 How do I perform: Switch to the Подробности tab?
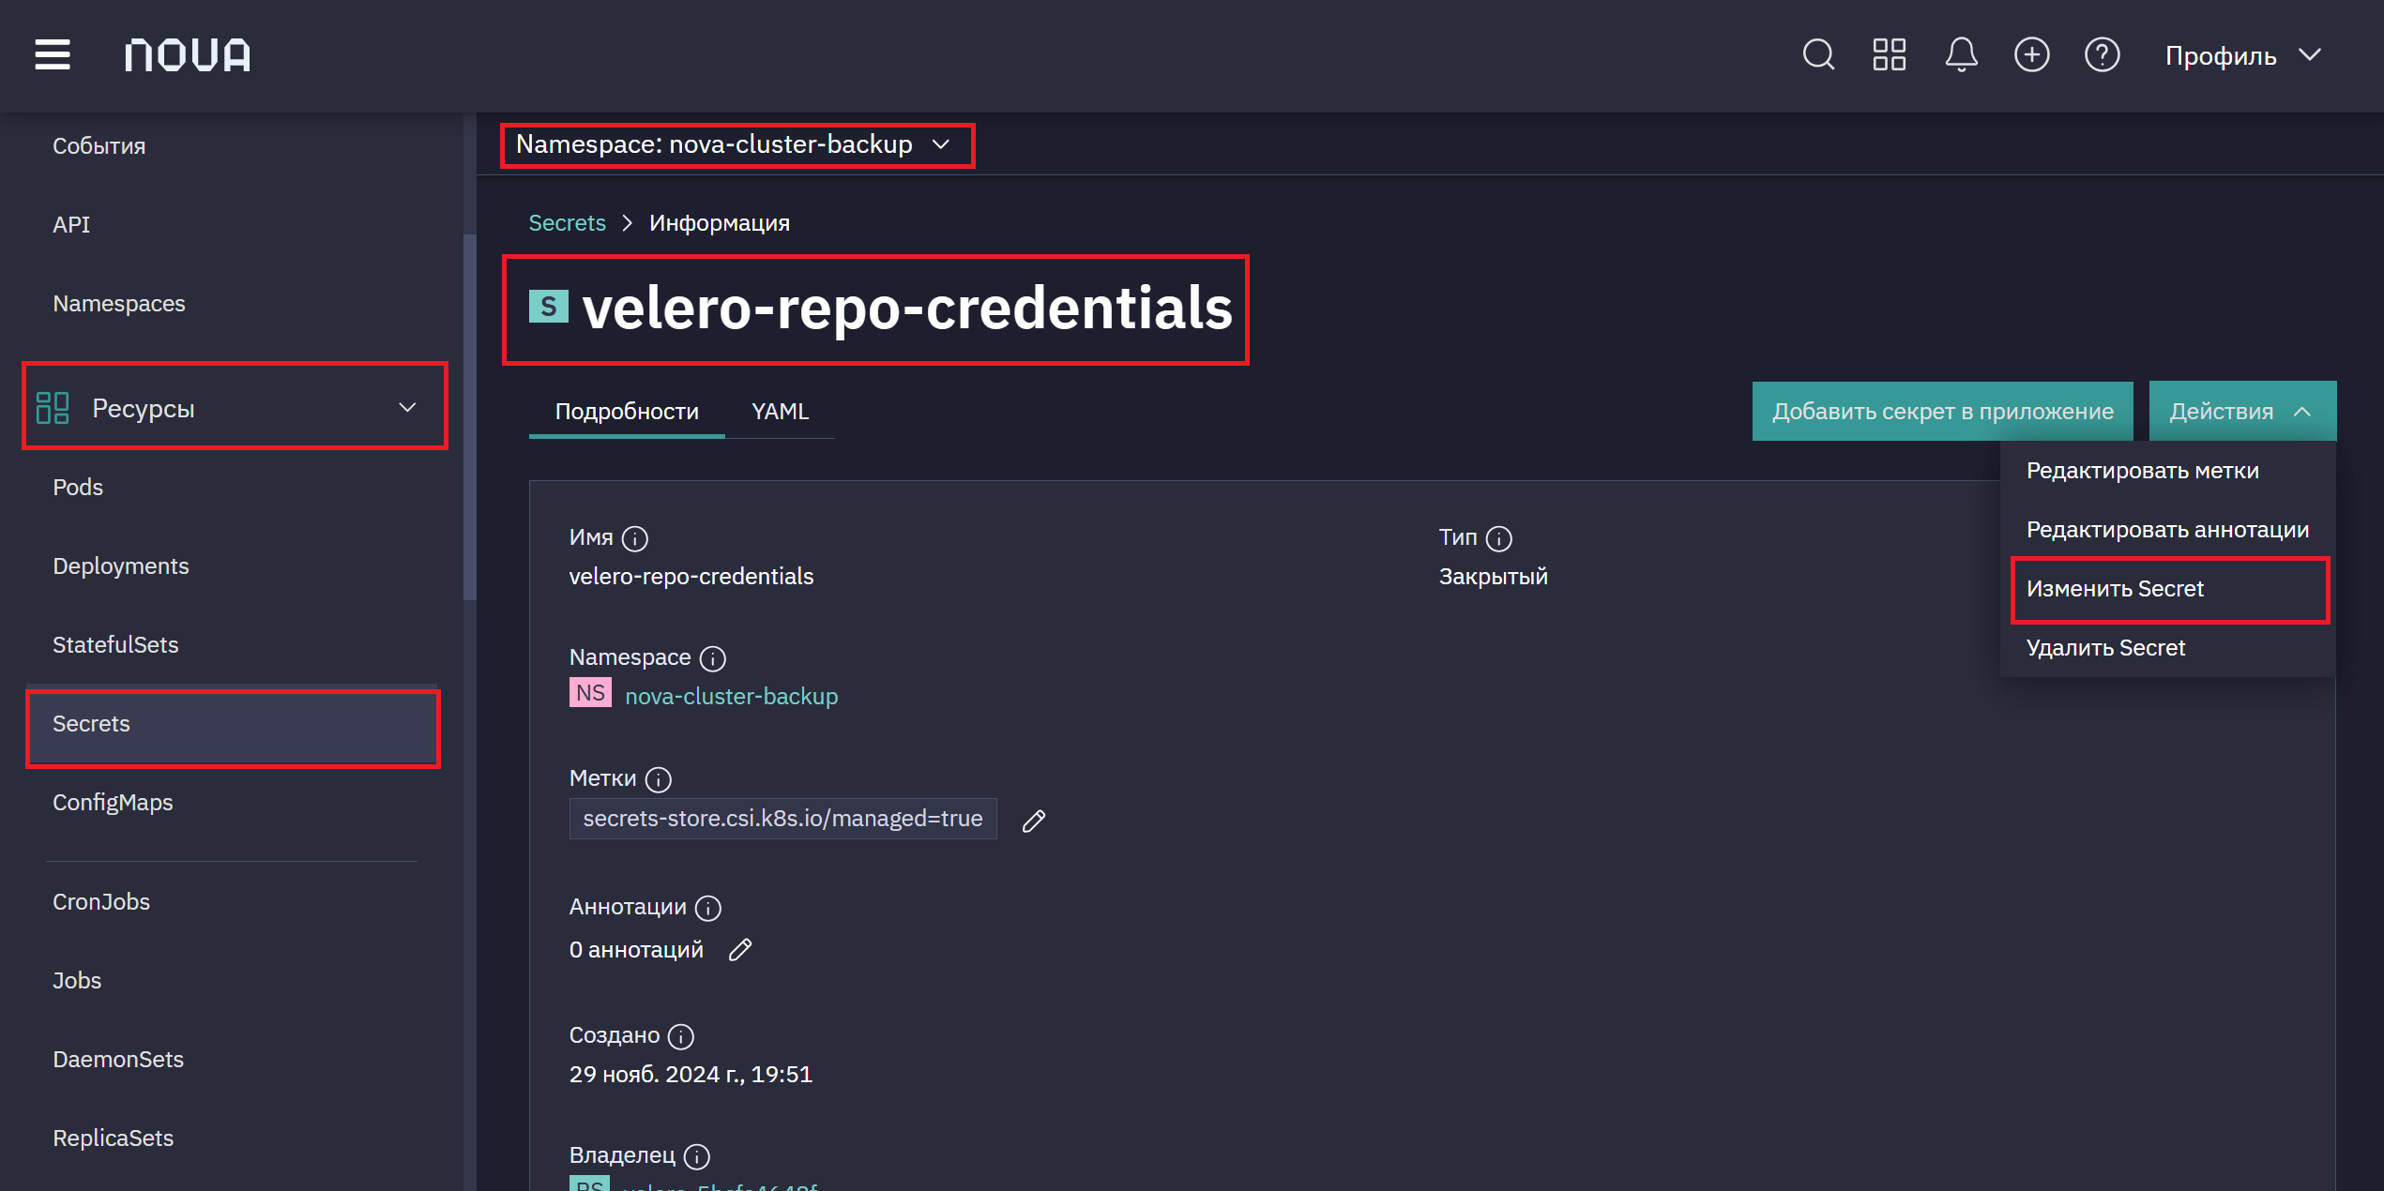point(627,412)
